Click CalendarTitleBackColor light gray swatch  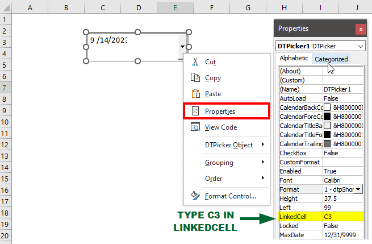click(327, 126)
